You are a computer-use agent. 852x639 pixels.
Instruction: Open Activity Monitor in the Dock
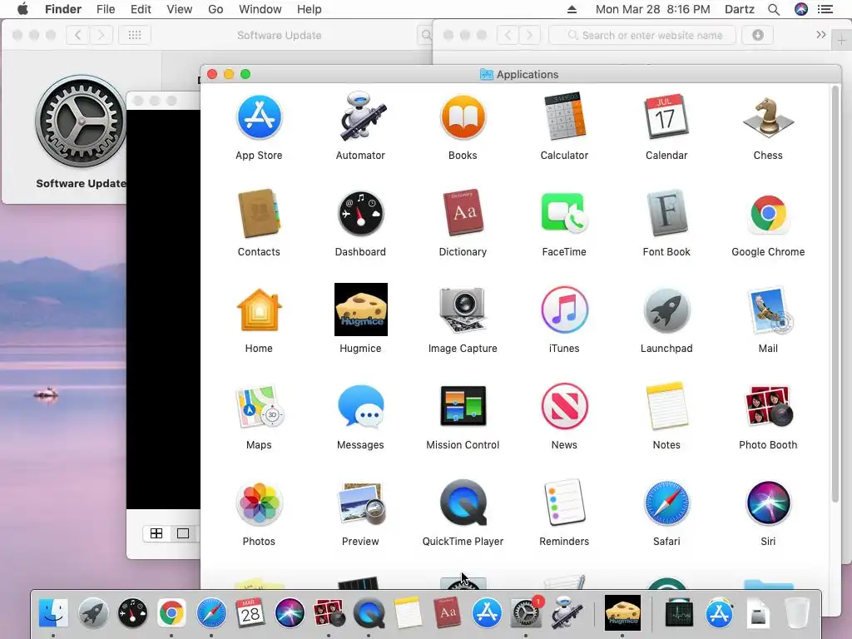(679, 613)
